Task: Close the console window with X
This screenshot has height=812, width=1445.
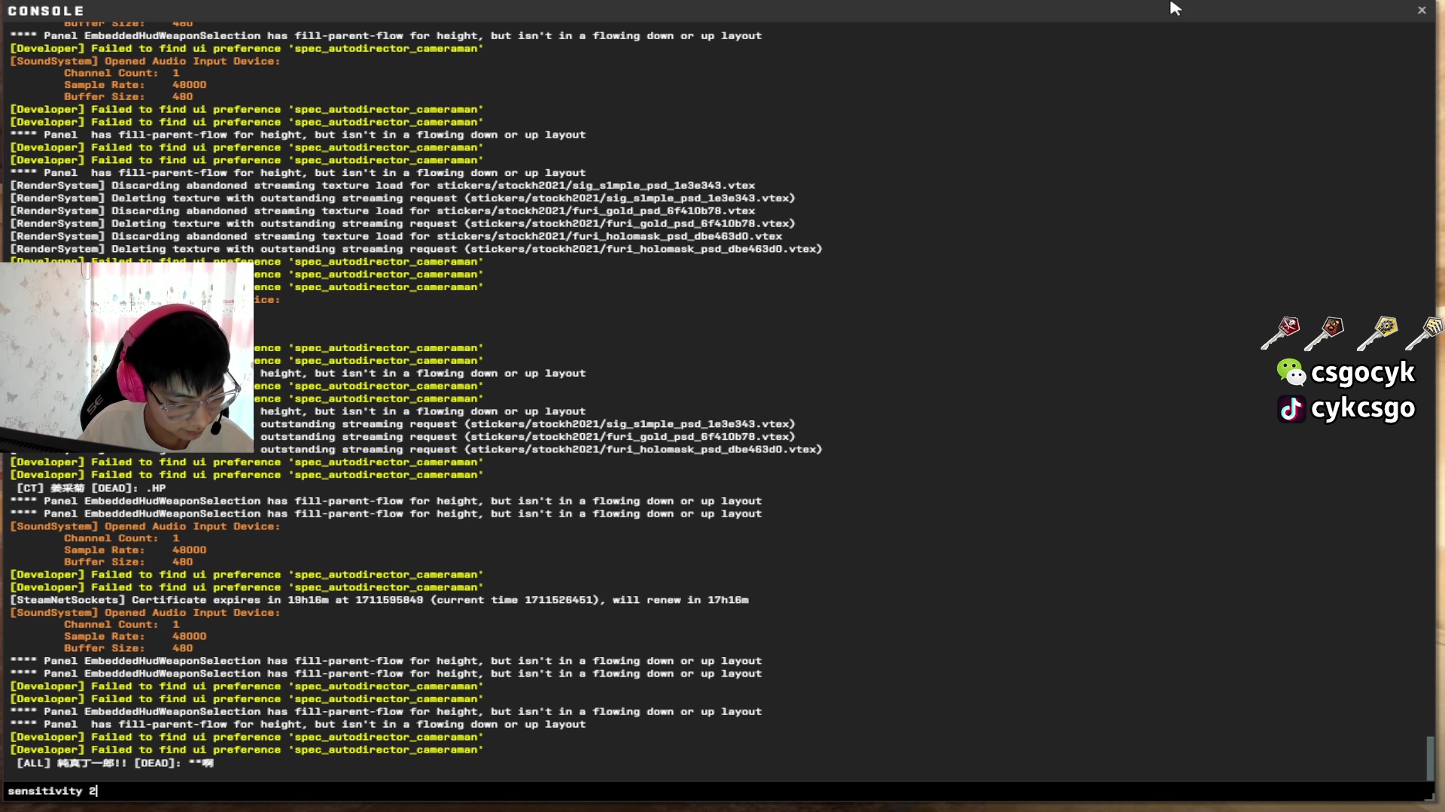Action: point(1422,11)
